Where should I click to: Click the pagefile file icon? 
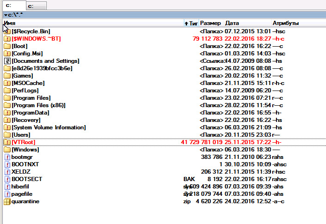7,194
